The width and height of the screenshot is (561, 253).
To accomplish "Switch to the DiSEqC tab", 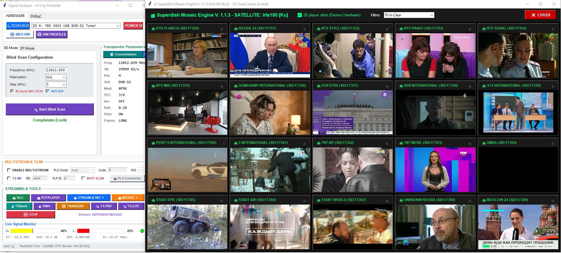I will point(36,16).
